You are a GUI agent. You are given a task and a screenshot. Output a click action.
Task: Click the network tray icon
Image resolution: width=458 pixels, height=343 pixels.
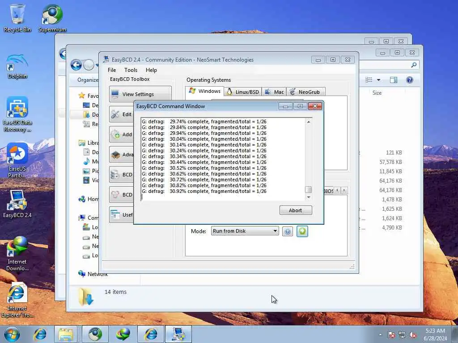click(x=402, y=335)
